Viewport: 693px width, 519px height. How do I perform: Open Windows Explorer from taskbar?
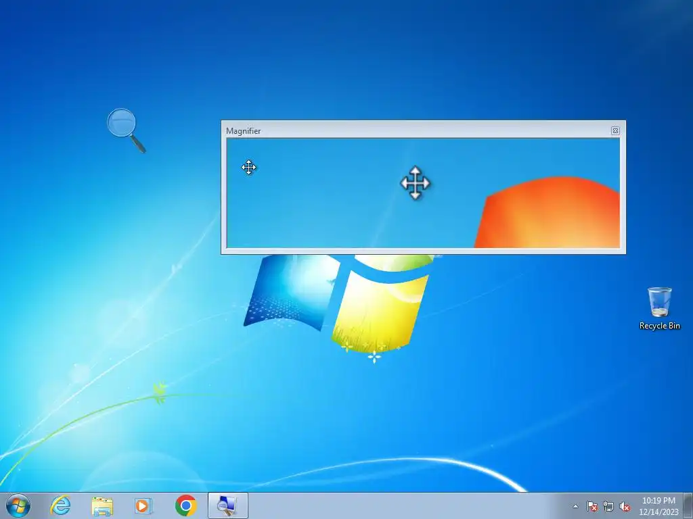(102, 505)
